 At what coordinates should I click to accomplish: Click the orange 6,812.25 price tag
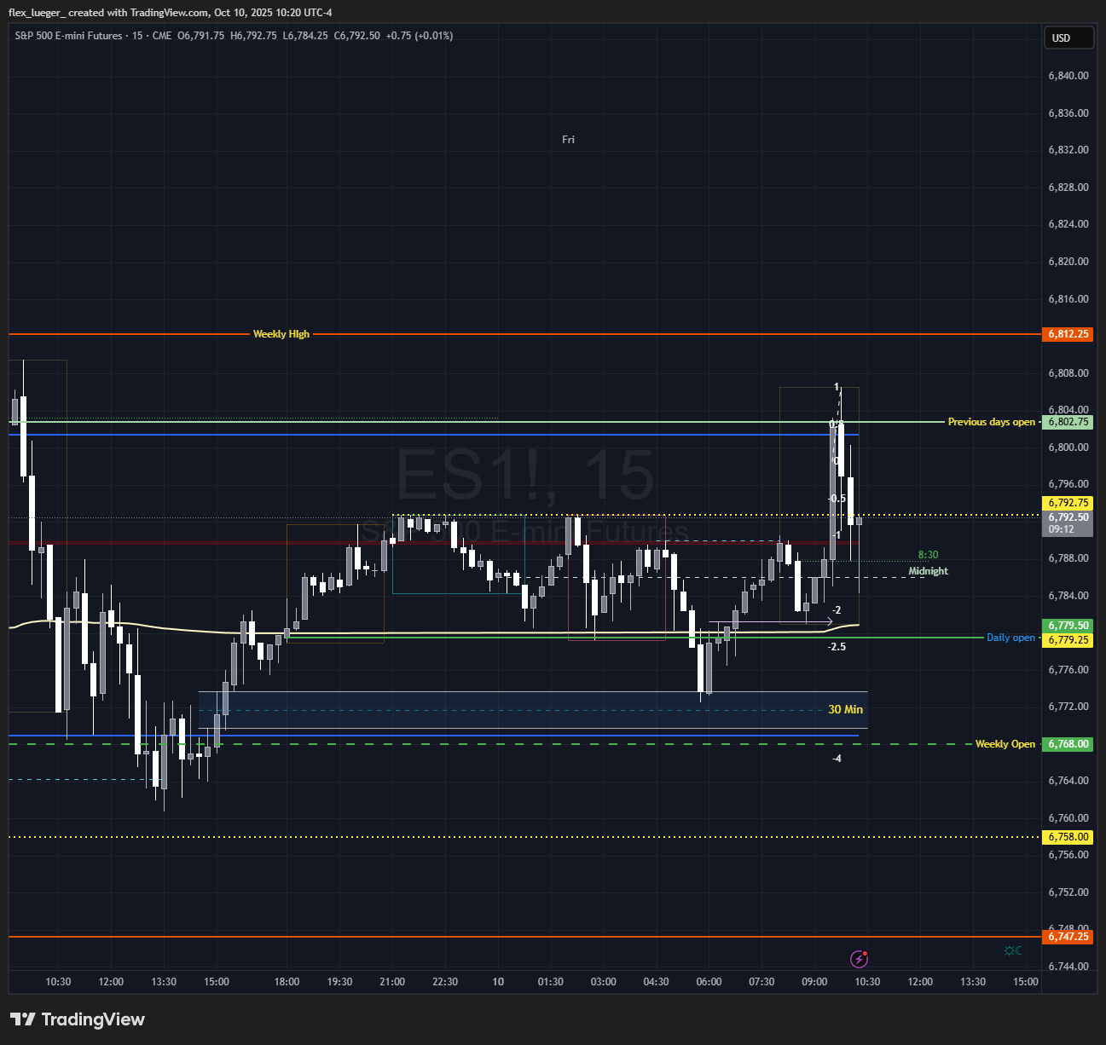[1068, 334]
